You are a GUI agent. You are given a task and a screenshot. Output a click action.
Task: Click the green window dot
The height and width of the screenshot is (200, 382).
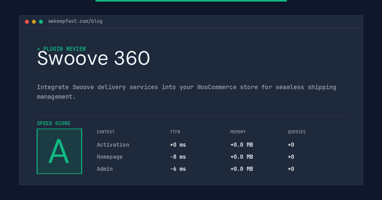click(x=41, y=22)
